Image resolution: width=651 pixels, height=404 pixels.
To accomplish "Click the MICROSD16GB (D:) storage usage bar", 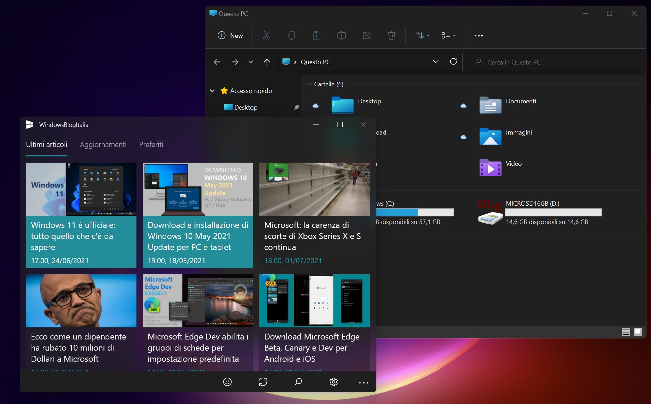I will (x=553, y=212).
